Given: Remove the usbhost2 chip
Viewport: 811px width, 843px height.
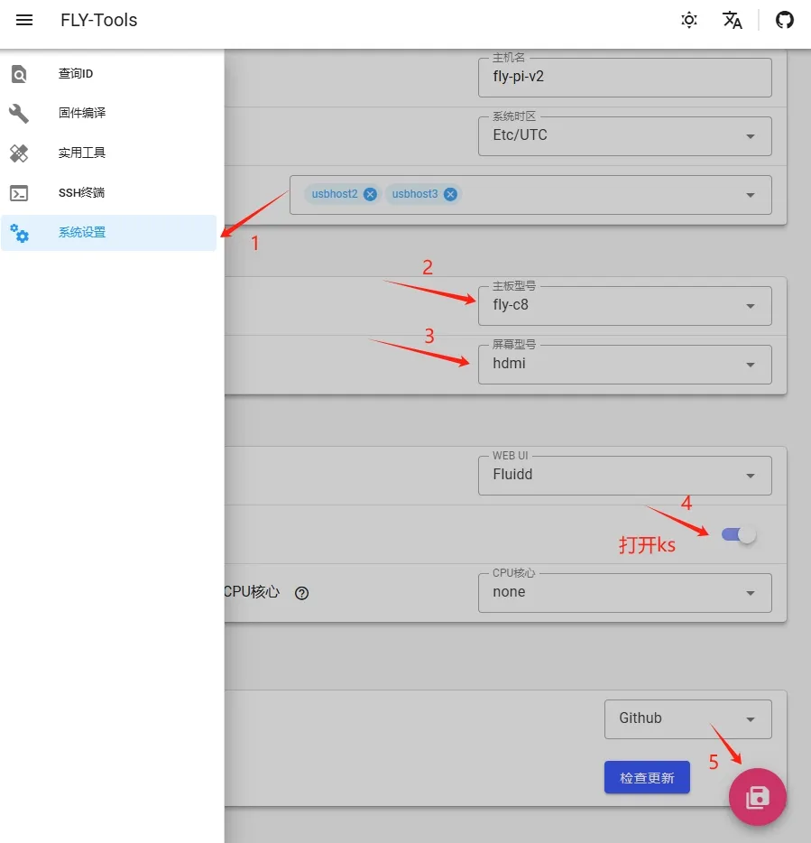Looking at the screenshot, I should pos(370,194).
